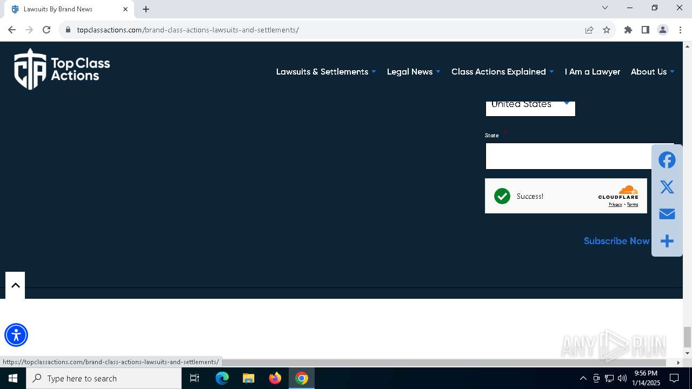Image resolution: width=692 pixels, height=389 pixels.
Task: Click the Cloudflare Success checkmark
Action: point(502,196)
